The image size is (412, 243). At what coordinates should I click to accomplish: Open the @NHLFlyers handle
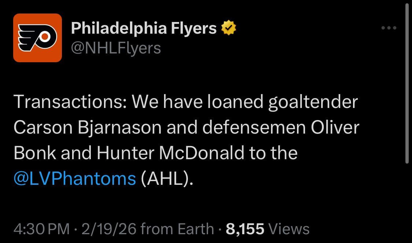(116, 48)
